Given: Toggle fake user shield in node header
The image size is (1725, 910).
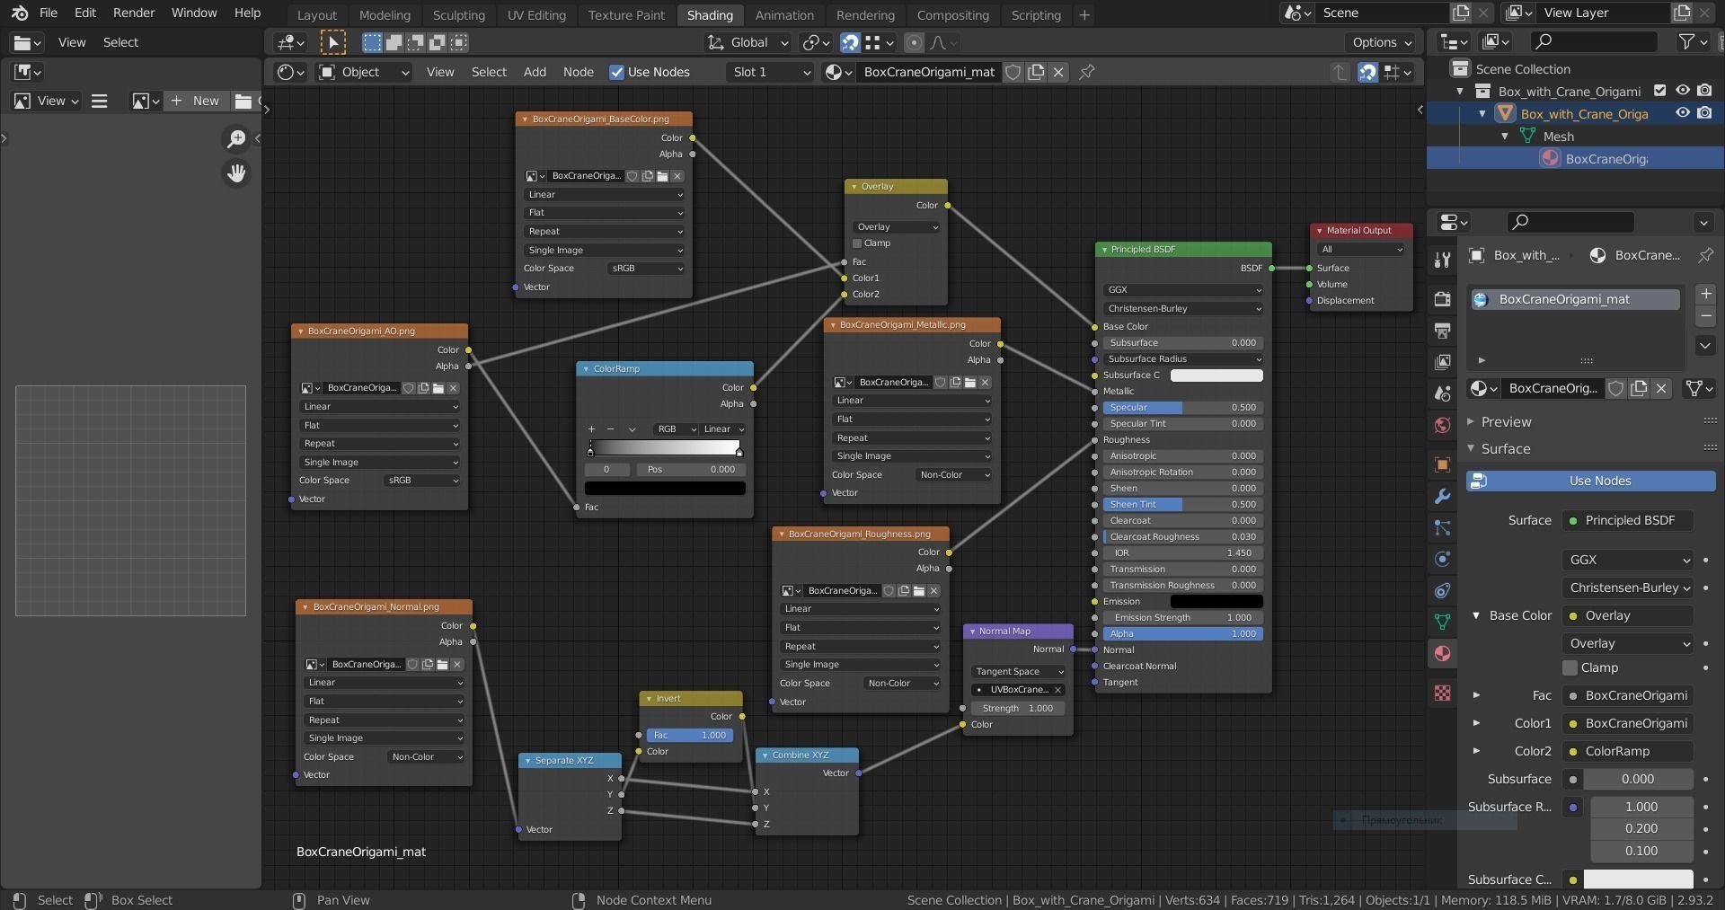Looking at the screenshot, I should (1013, 72).
